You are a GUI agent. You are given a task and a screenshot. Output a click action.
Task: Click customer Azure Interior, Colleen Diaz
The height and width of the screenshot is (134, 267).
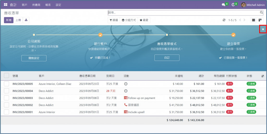[x=55, y=84]
